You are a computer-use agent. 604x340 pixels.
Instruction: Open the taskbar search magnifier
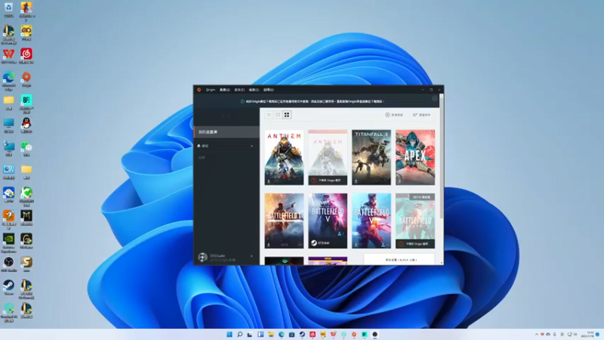point(239,334)
